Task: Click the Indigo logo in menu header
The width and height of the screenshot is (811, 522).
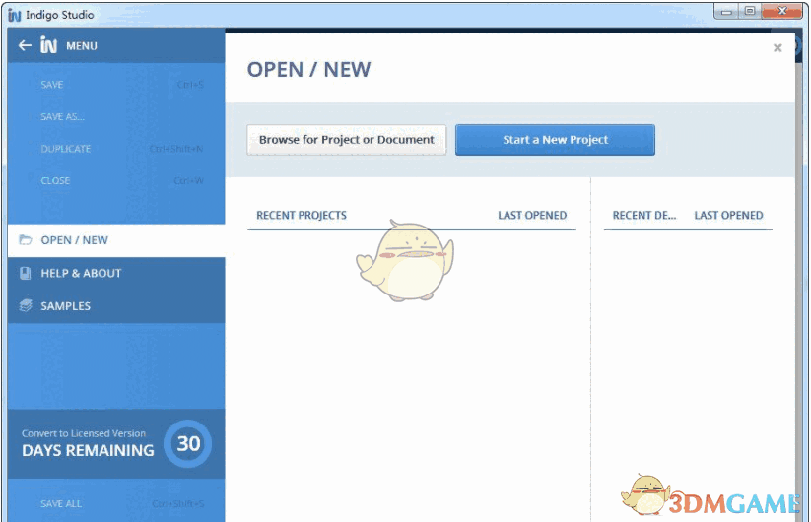Action: click(48, 45)
